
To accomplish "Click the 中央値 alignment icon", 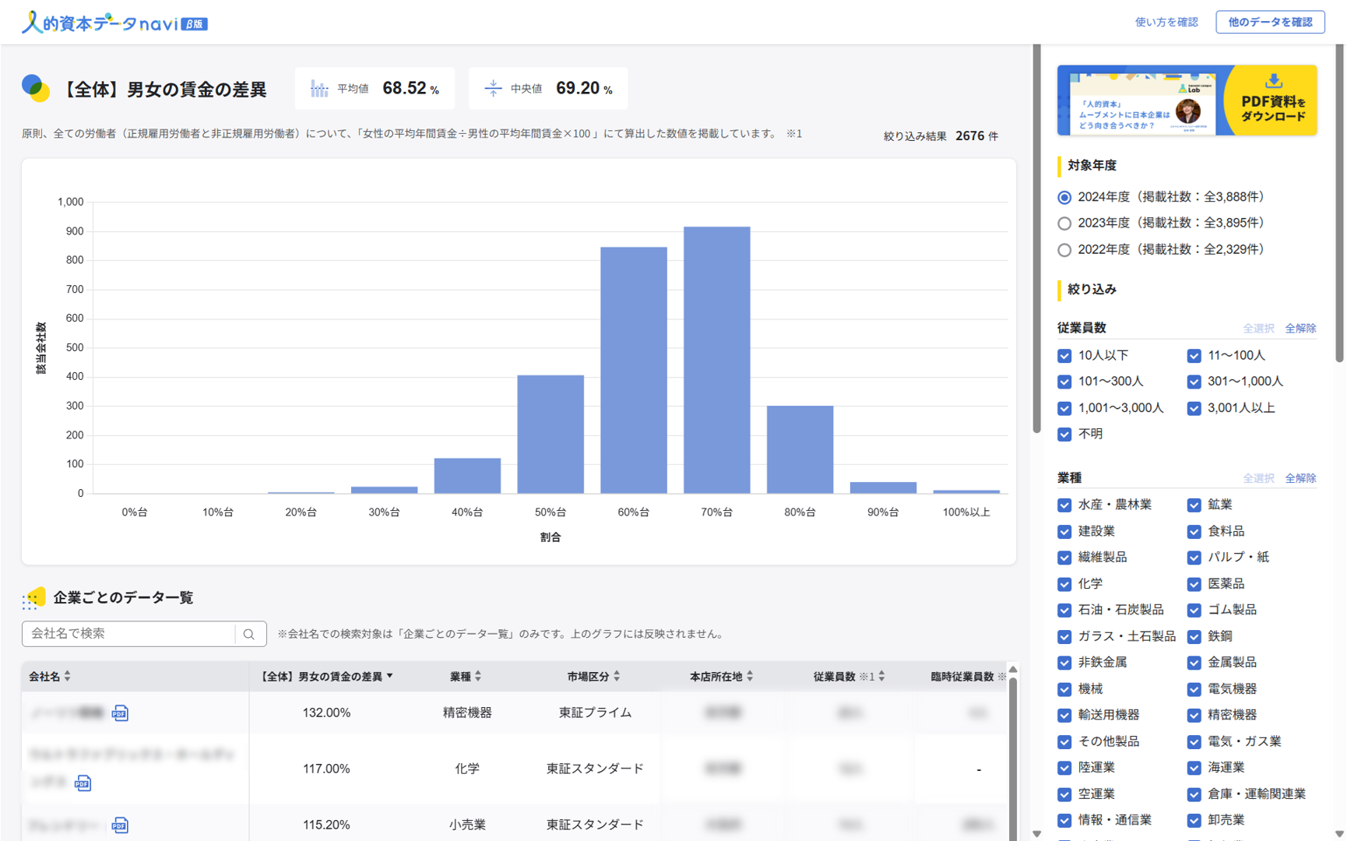I will tap(493, 88).
